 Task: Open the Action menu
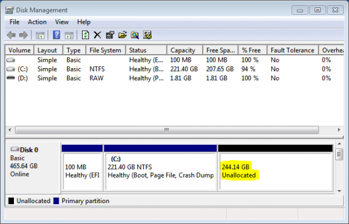pos(37,22)
